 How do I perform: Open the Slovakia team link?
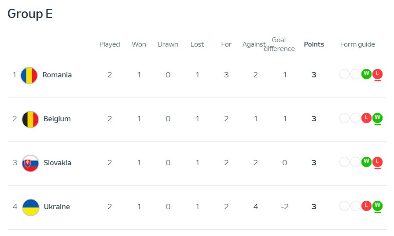coord(58,163)
